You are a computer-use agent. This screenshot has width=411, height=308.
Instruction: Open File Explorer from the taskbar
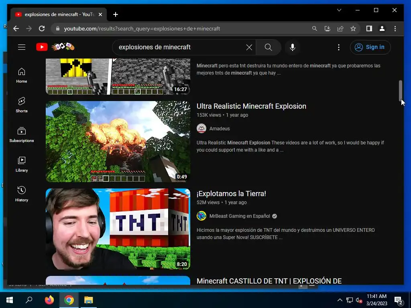[89, 300]
